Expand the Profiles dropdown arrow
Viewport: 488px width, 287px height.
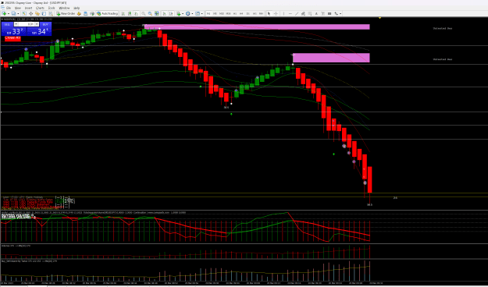pyautogui.click(x=19, y=14)
